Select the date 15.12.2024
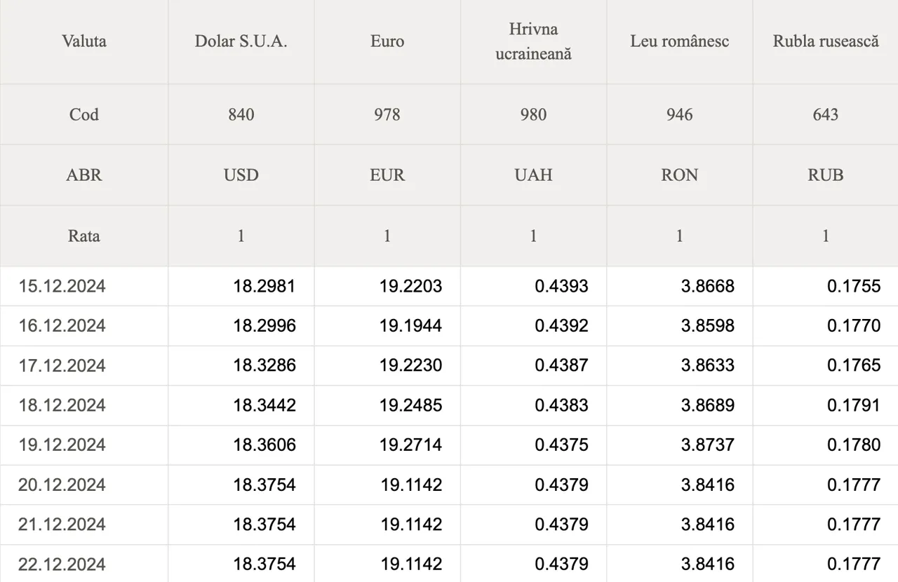The width and height of the screenshot is (898, 582). [62, 286]
